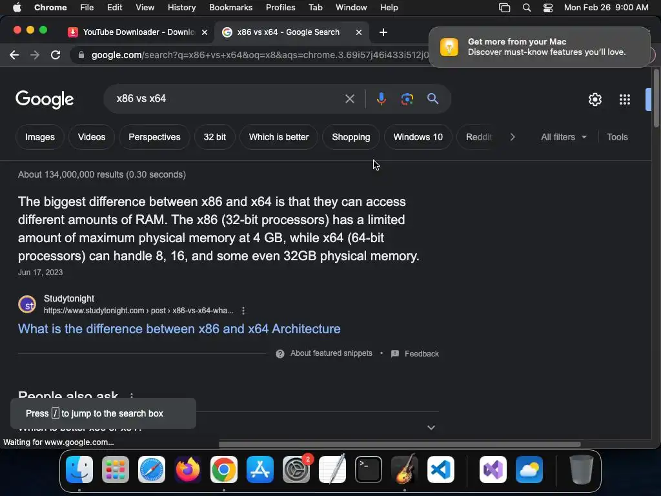Open the Studytonight site favicon
661x496 pixels.
tap(27, 304)
